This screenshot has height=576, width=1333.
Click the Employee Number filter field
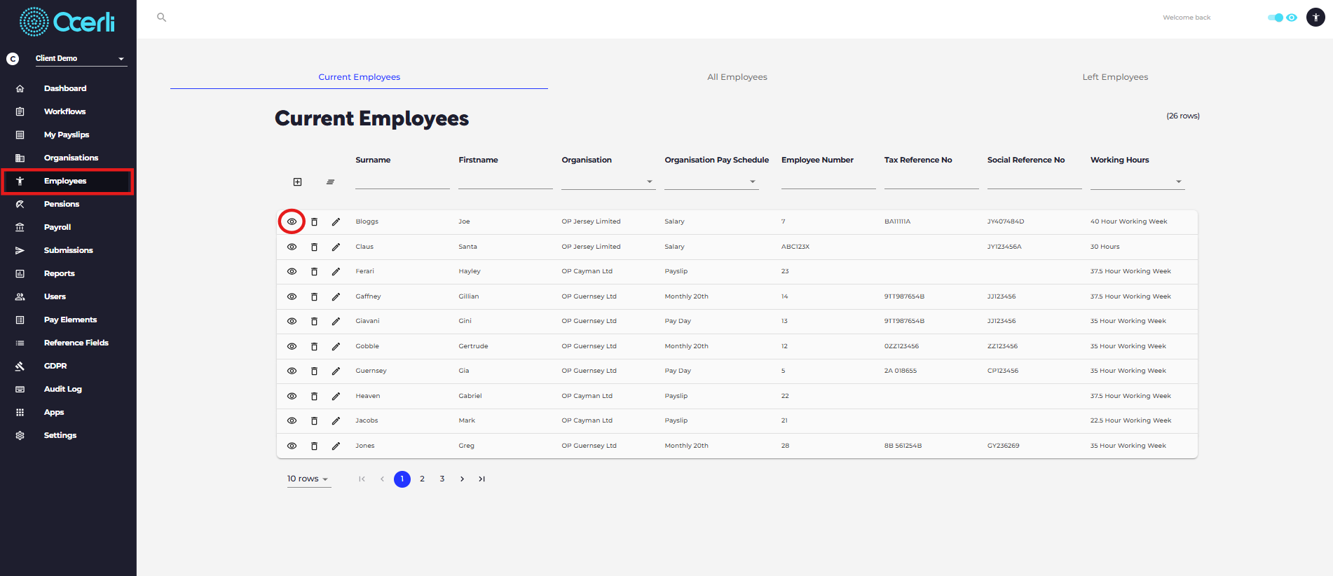click(828, 181)
